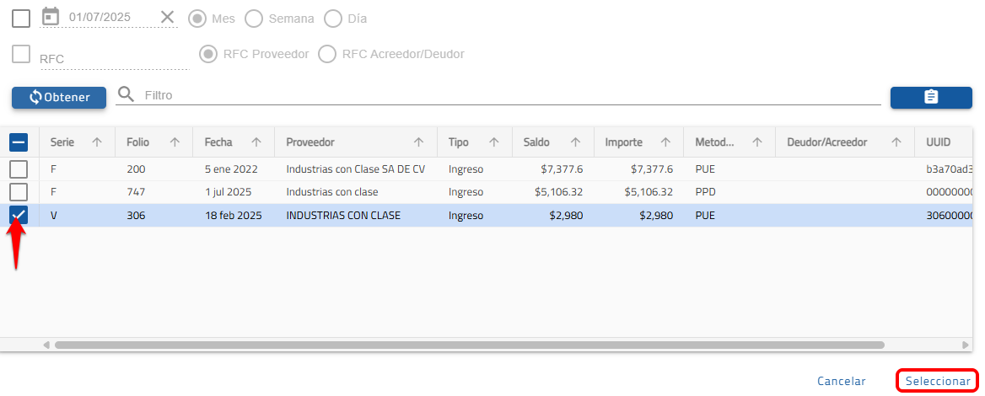Sort by Saldo column arrow
This screenshot has width=985, height=396.
[575, 142]
